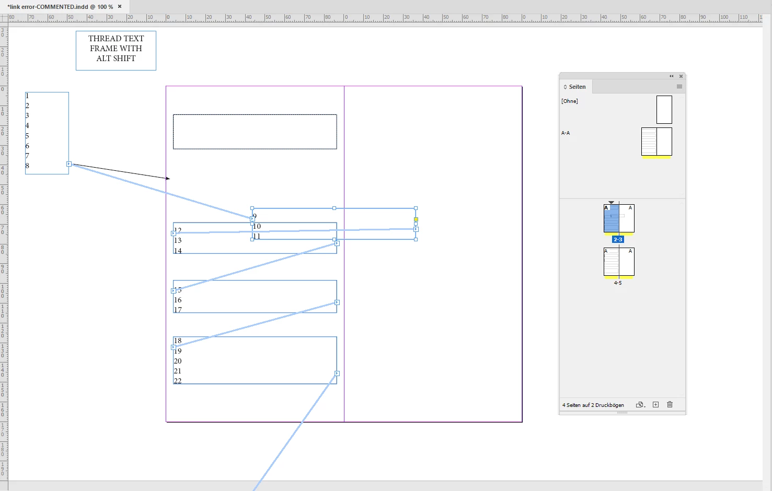Click the delete page trash icon
The image size is (772, 491).
point(670,405)
